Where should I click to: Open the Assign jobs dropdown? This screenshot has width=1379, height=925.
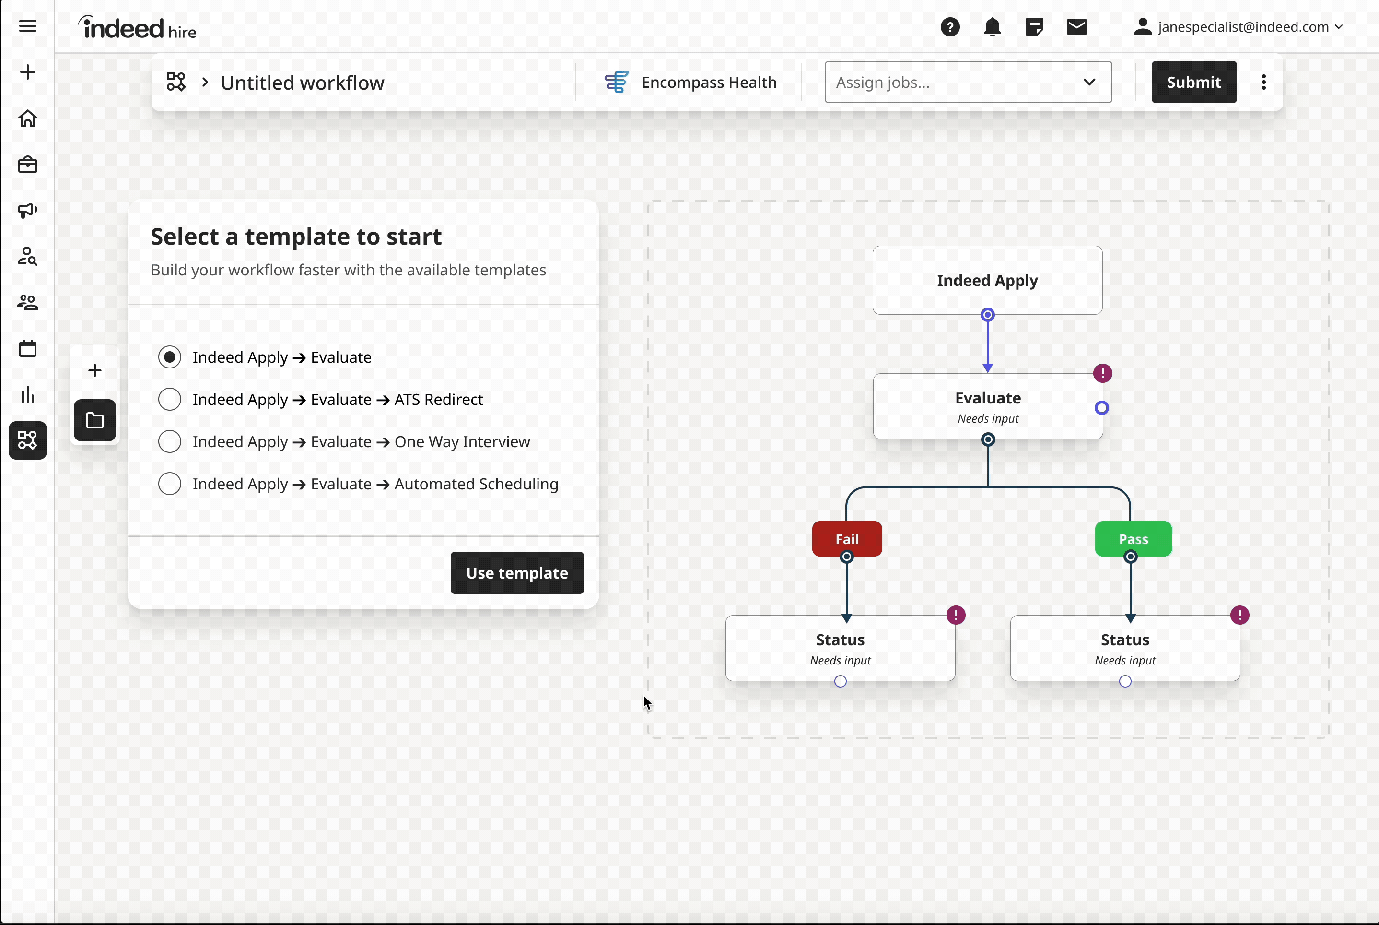pyautogui.click(x=968, y=82)
